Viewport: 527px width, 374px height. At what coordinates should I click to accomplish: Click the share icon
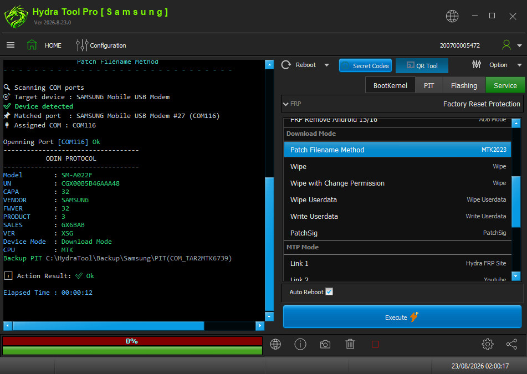coord(511,344)
